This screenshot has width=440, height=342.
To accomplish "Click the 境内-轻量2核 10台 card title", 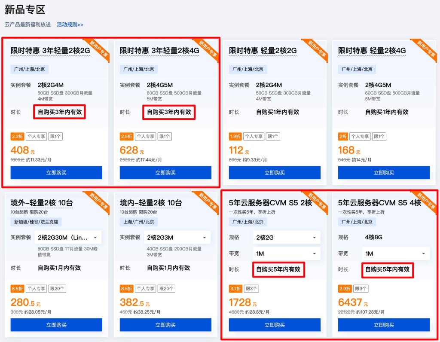I will [x=150, y=203].
